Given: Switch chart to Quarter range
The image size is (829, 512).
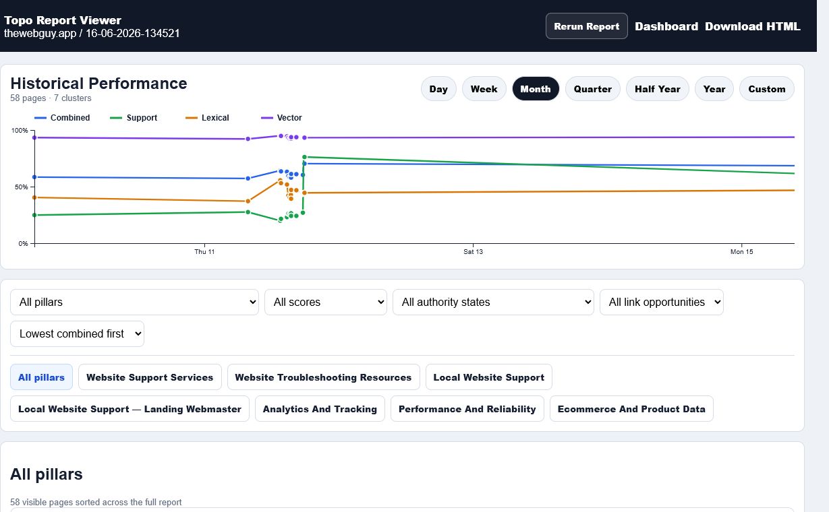Looking at the screenshot, I should 593,89.
